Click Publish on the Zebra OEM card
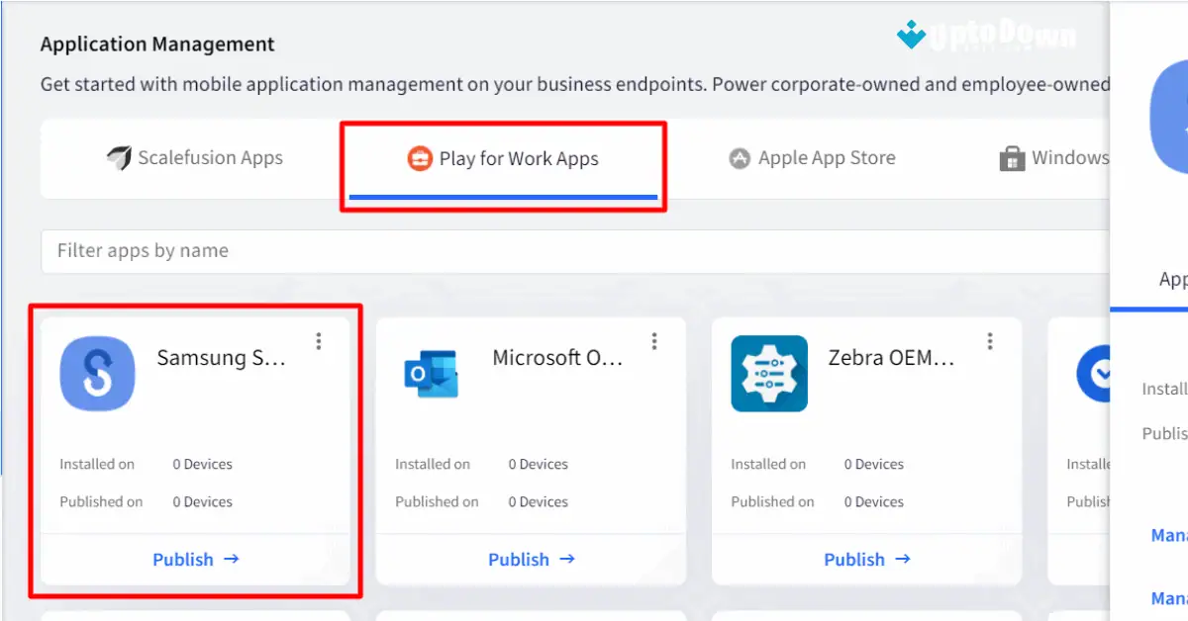1188x621 pixels. [x=867, y=559]
